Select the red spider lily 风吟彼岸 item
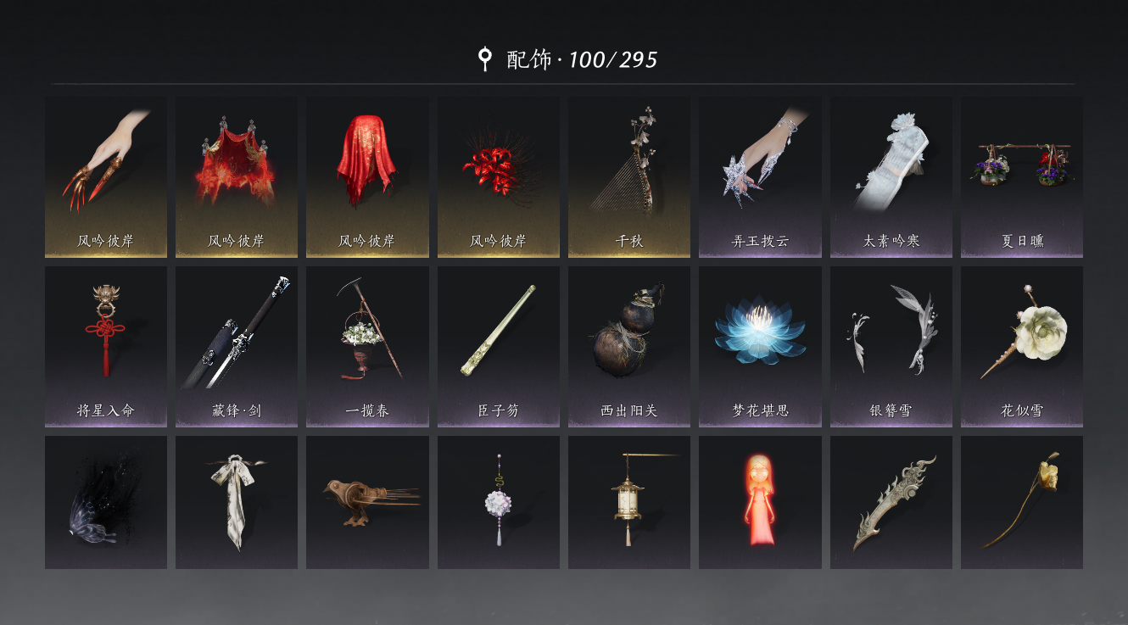 tap(499, 176)
